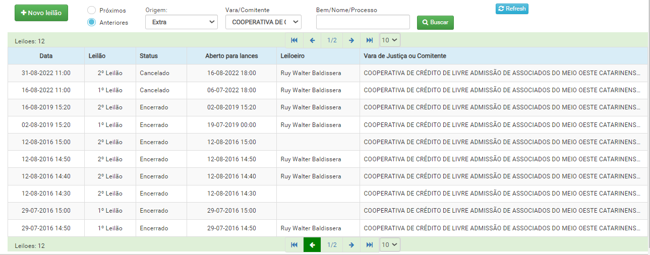
Task: Click highlighted previous arrow in bottom paginator
Action: click(x=312, y=245)
